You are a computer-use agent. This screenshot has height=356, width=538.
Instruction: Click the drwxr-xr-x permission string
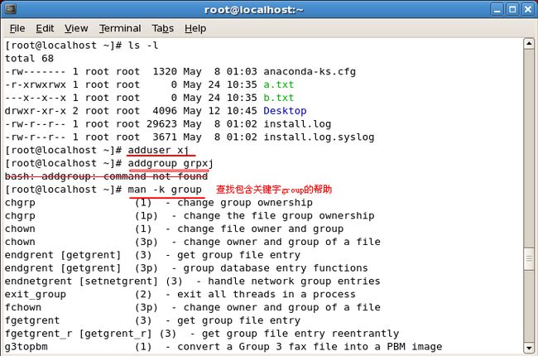click(36, 111)
